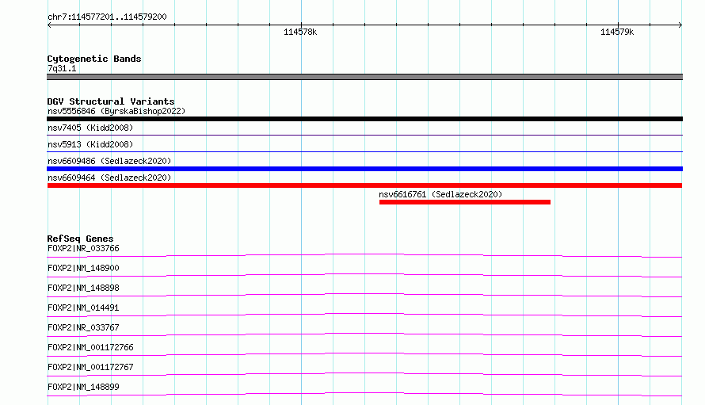The height and width of the screenshot is (405, 705).
Task: Open the nsv6609486 (Sedlazeck2020) variant label
Action: coord(109,161)
